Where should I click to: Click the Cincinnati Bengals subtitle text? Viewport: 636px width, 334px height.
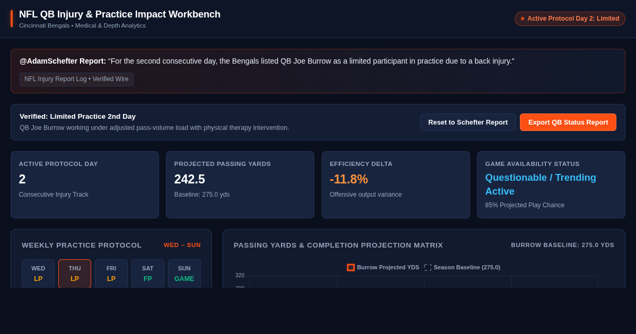pos(82,25)
